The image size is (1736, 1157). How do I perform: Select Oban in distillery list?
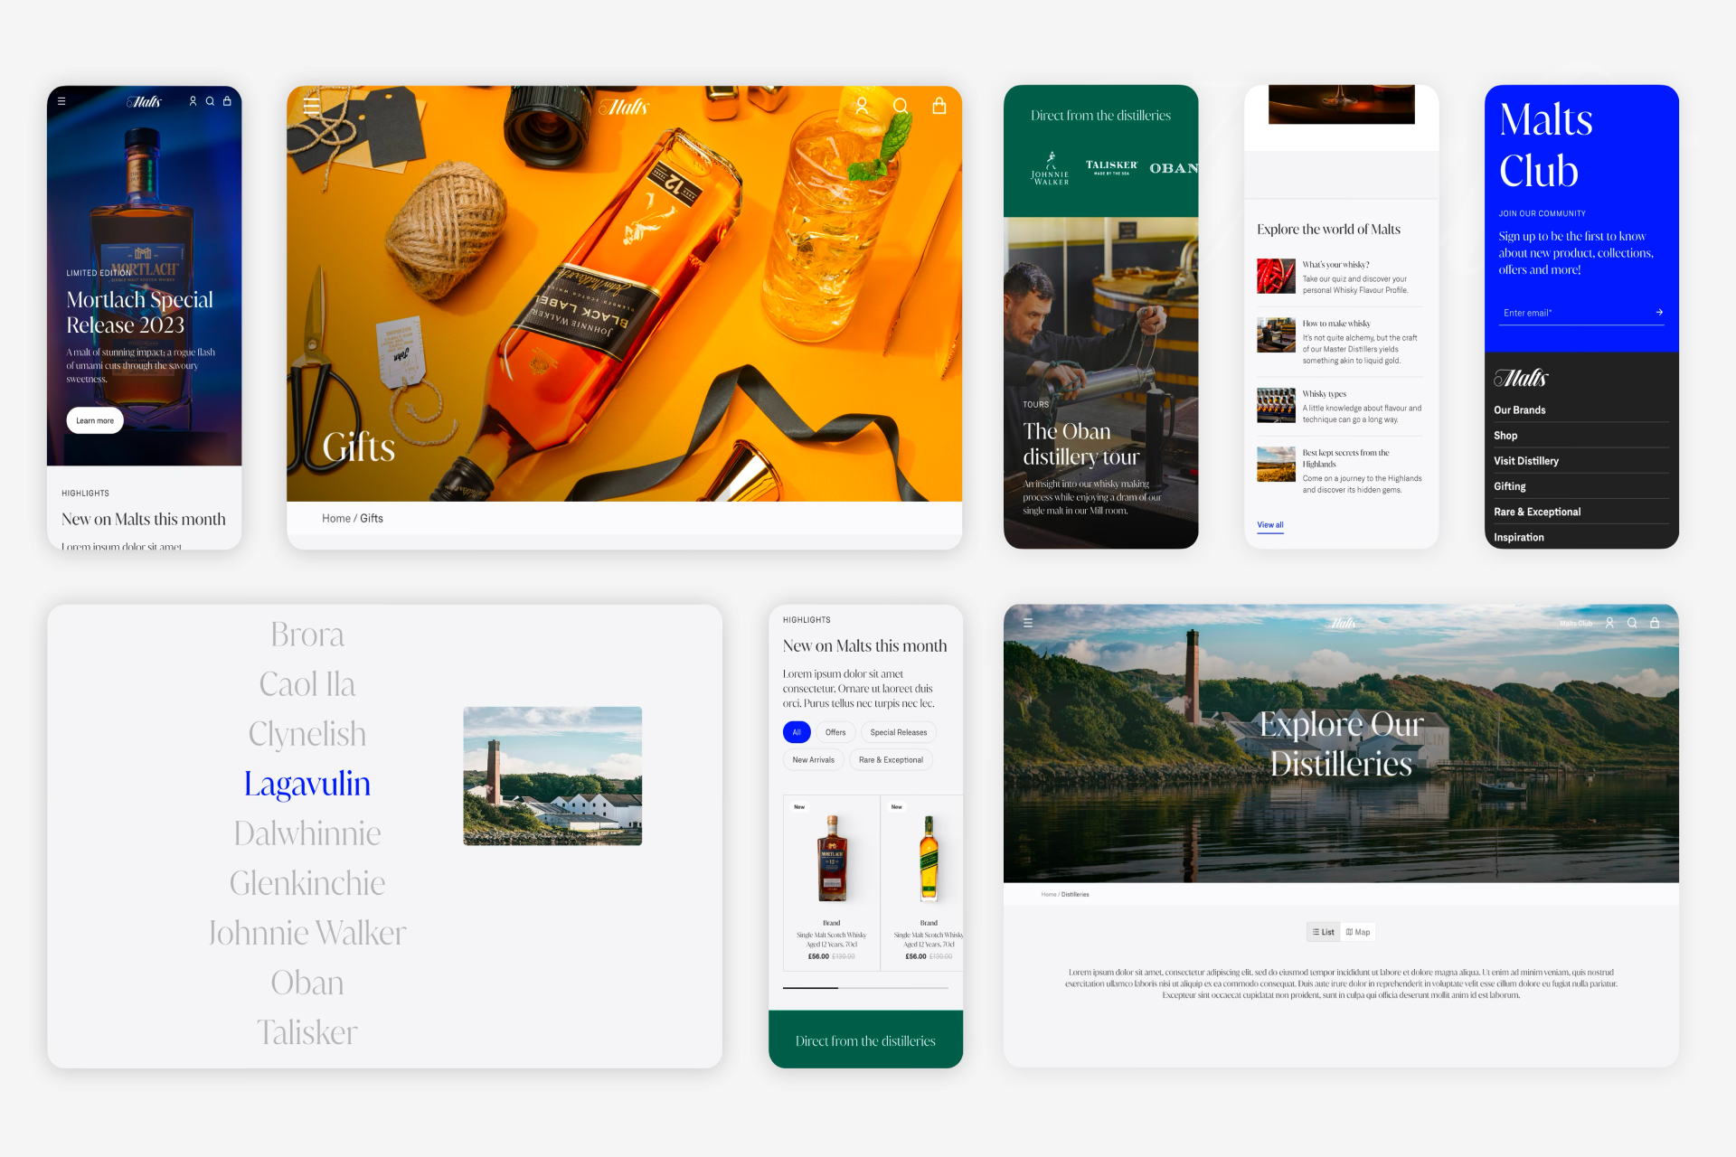[x=307, y=983]
